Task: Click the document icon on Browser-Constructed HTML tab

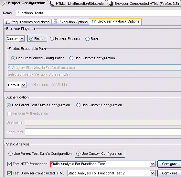Action: [111, 3]
